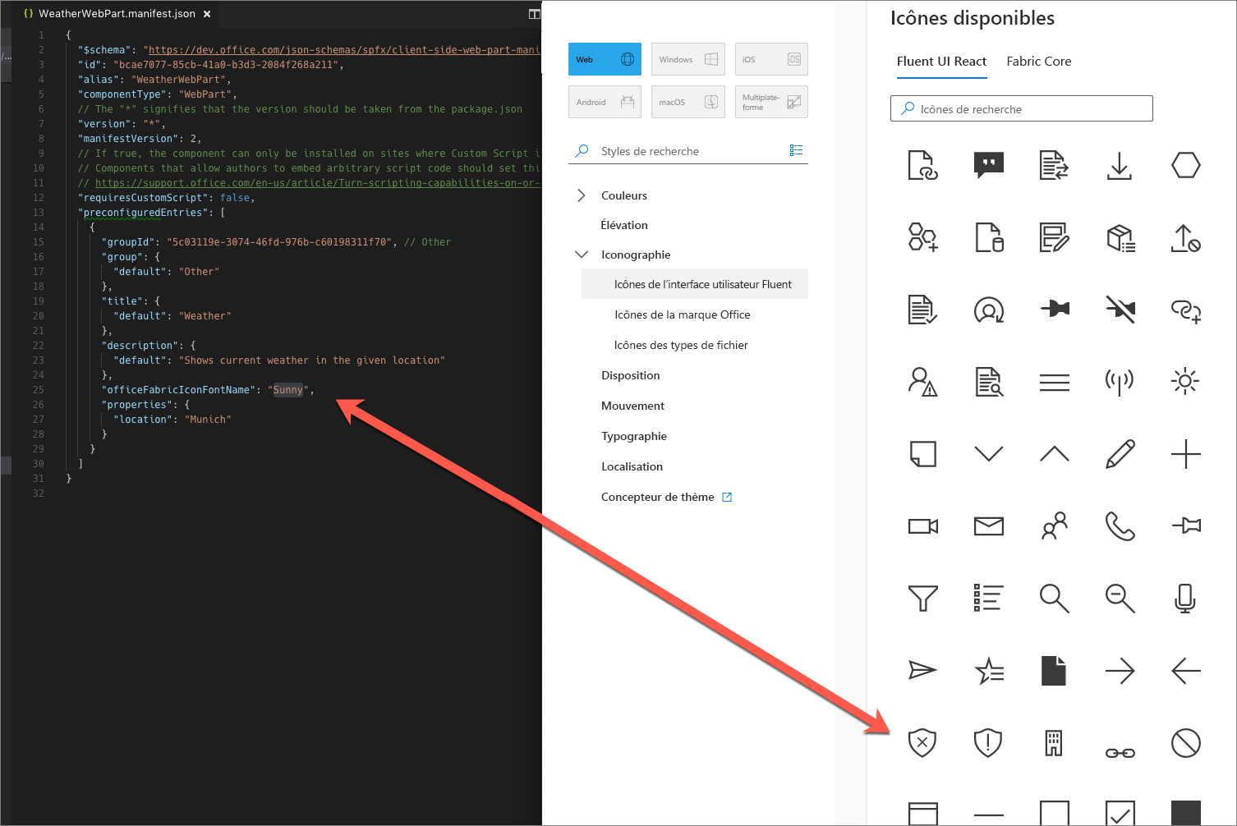1237x826 pixels.
Task: Open Icônes des types de fichier
Action: point(680,345)
